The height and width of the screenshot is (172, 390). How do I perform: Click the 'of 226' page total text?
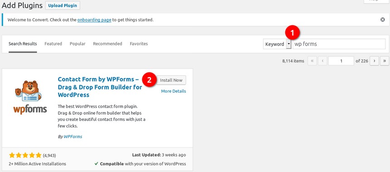tap(362, 61)
